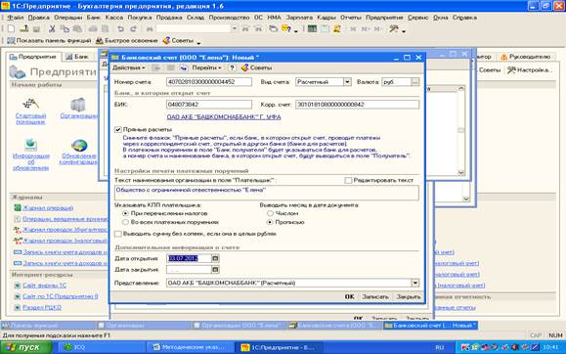566x354 pixels.
Task: Click the Redo arrow icon in main toolbar
Action: click(x=133, y=28)
